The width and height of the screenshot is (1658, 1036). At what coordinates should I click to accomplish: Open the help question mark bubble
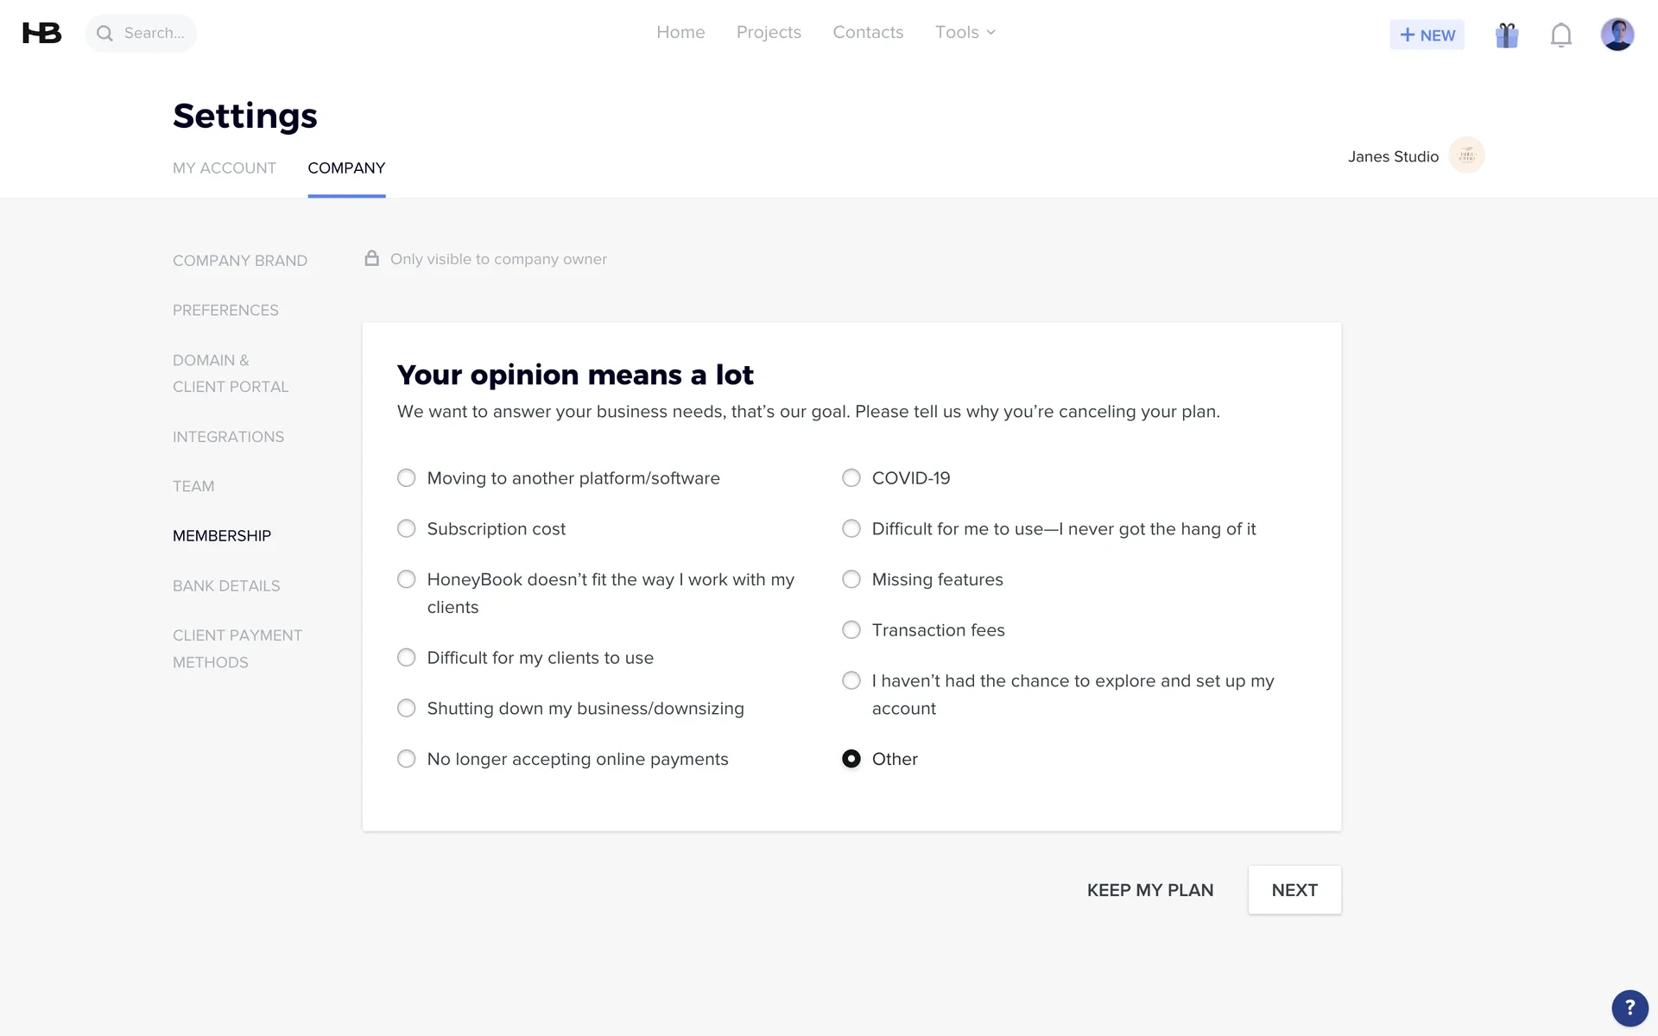[x=1630, y=1008]
